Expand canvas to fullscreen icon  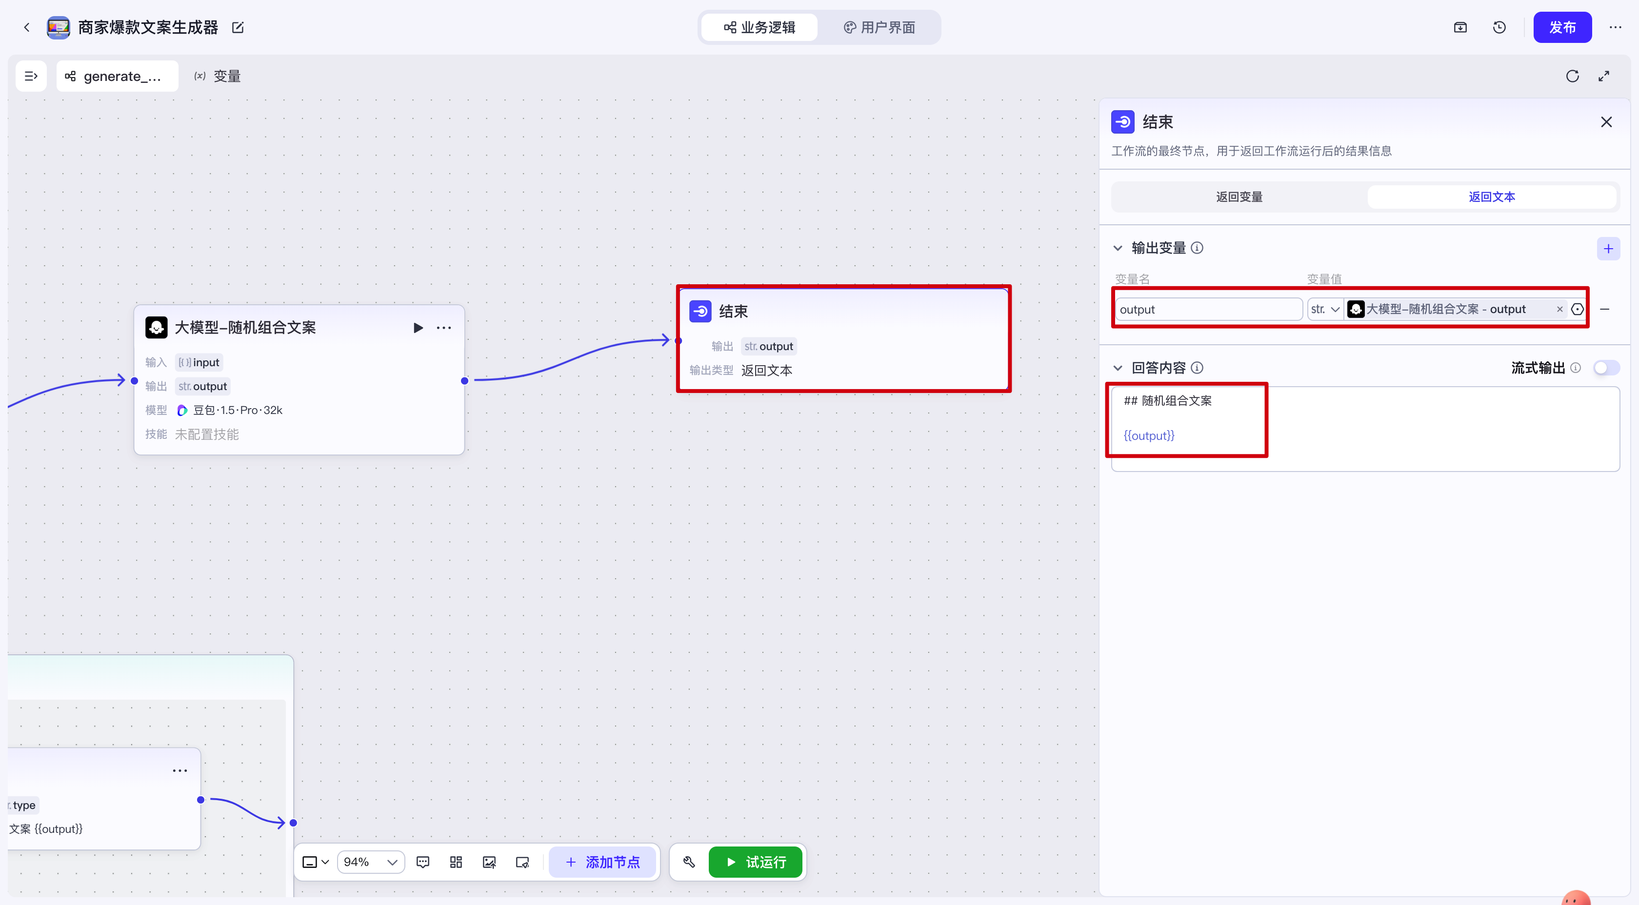[1604, 77]
